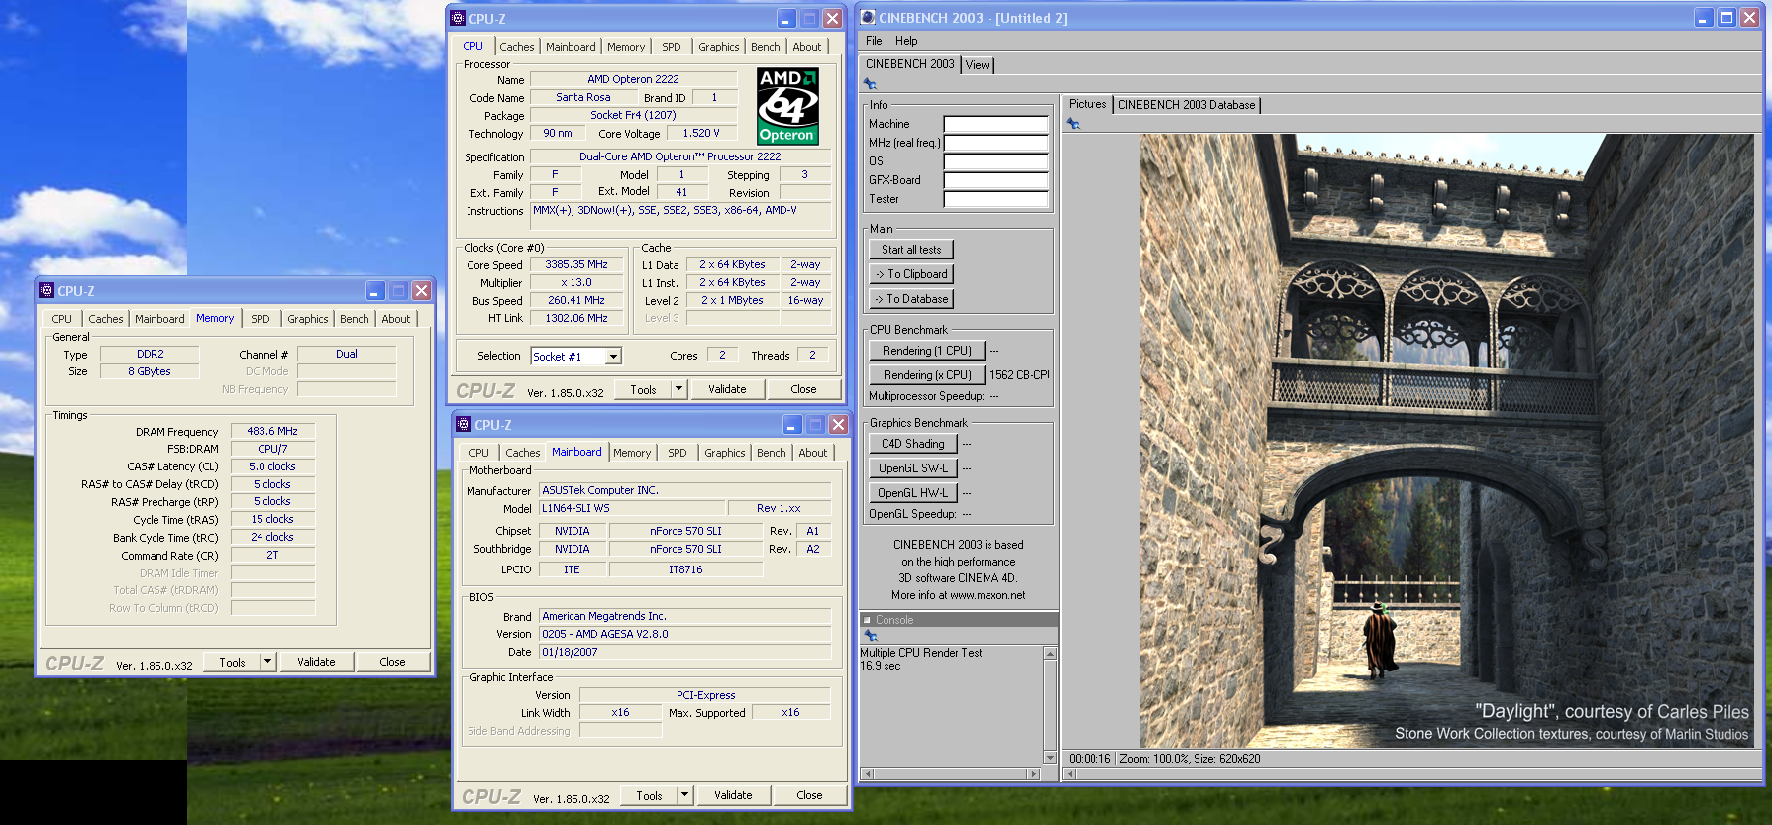Run the C4D Shading test
Viewport: 1772px width, 825px height.
(x=913, y=444)
